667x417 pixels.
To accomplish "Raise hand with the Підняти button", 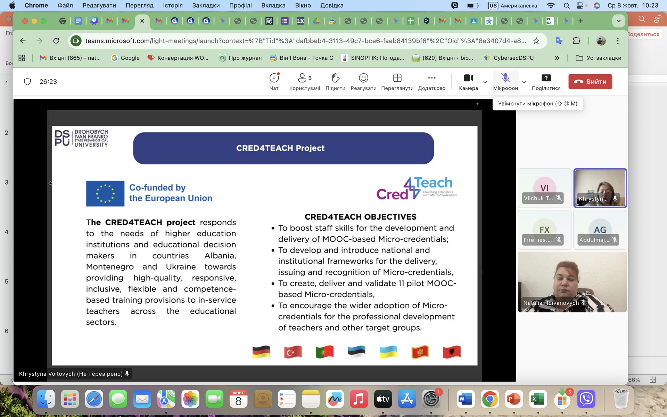I will (335, 81).
